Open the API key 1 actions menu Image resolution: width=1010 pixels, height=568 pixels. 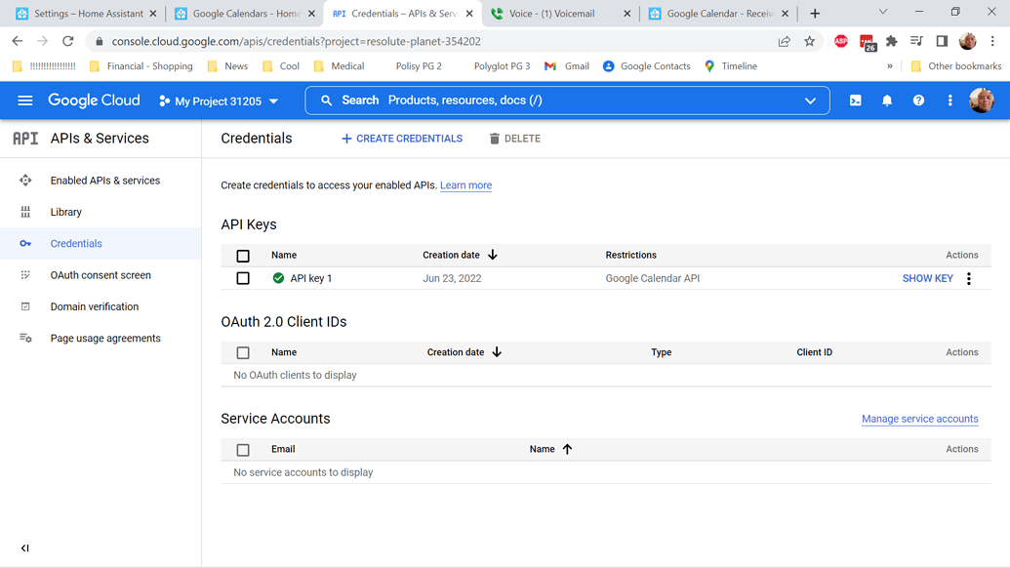pos(969,278)
